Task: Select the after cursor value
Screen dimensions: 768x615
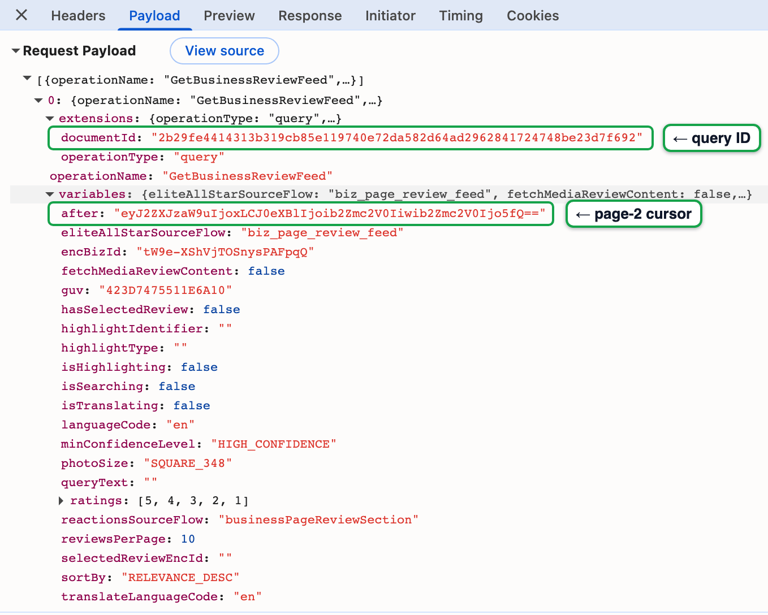Action: [330, 214]
